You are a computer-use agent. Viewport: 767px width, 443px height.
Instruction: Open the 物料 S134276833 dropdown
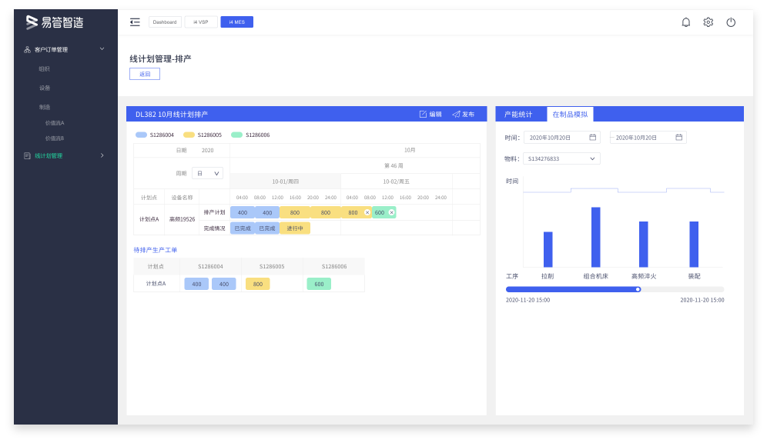[561, 158]
